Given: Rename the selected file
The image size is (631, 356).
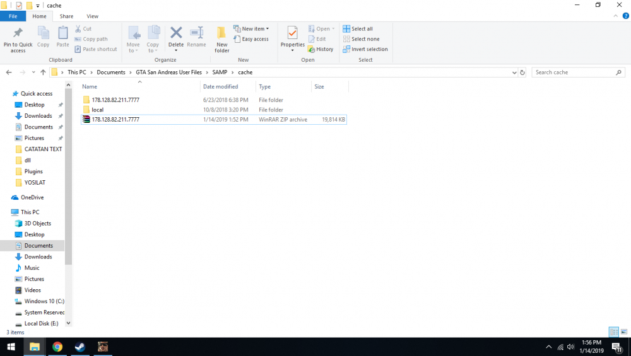Looking at the screenshot, I should (196, 37).
